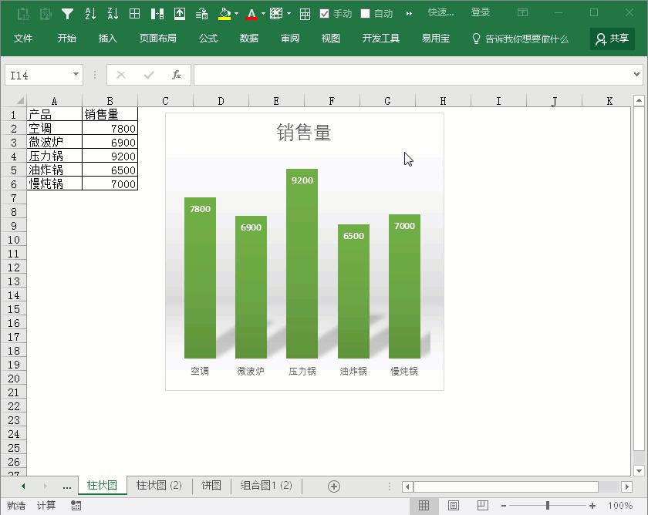Click the 登录 sign-in link
648x515 pixels.
tap(481, 12)
